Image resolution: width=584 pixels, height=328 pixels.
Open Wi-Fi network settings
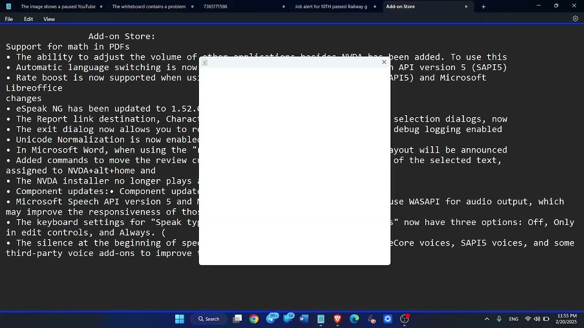coord(528,319)
